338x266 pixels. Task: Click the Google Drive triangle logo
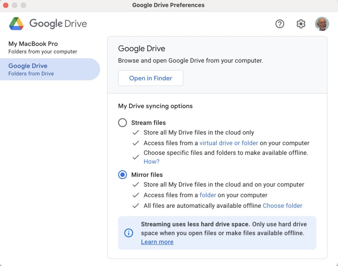pos(16,24)
